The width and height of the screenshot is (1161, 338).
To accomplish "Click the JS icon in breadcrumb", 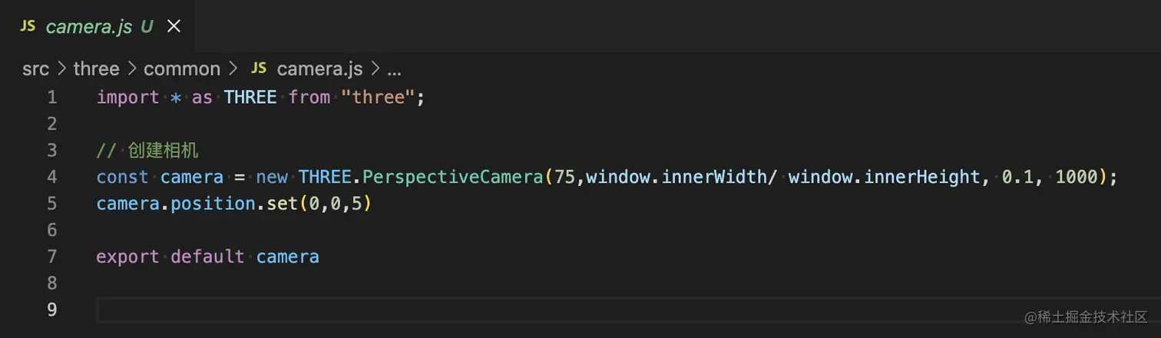I will click(259, 68).
